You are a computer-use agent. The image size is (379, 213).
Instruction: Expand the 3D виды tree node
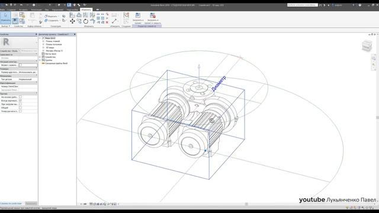click(43, 47)
